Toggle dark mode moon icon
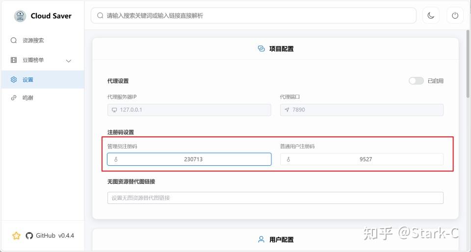This screenshot has height=252, width=471. click(431, 16)
